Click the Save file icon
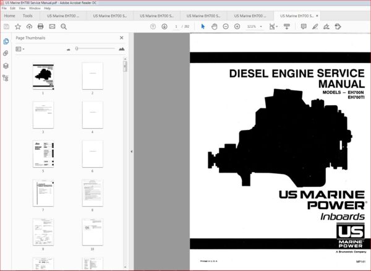 point(6,27)
